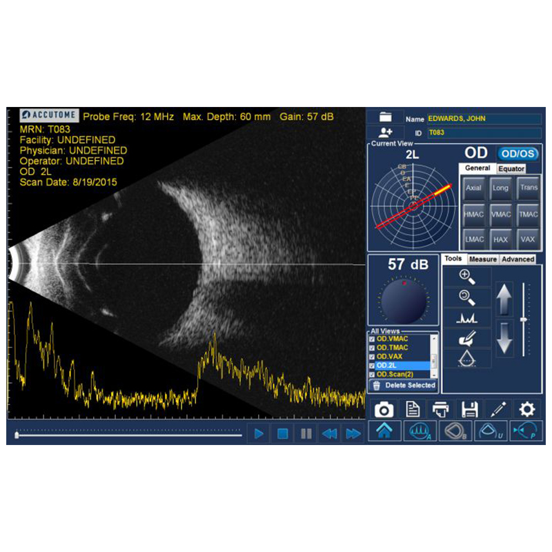Switch to UBM mode icon

tap(491, 431)
